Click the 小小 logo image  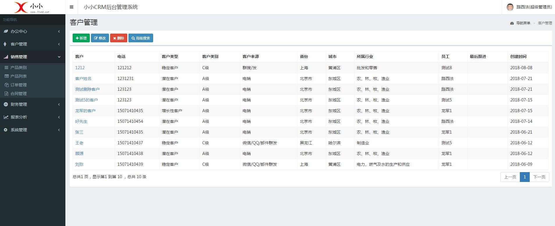[32, 7]
